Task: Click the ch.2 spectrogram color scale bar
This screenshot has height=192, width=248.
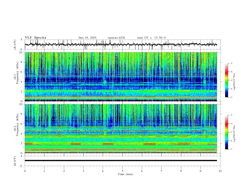Action: tap(227, 132)
